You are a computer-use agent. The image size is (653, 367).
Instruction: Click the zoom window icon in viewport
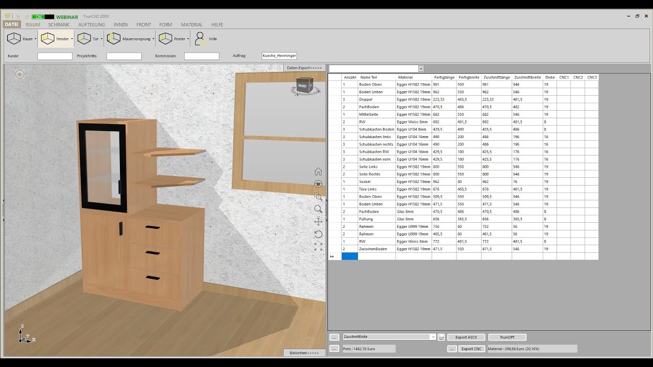pyautogui.click(x=318, y=197)
